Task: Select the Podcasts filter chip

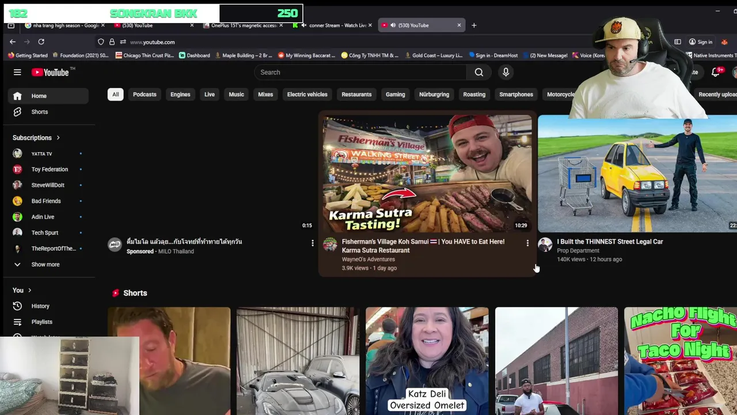Action: (145, 95)
